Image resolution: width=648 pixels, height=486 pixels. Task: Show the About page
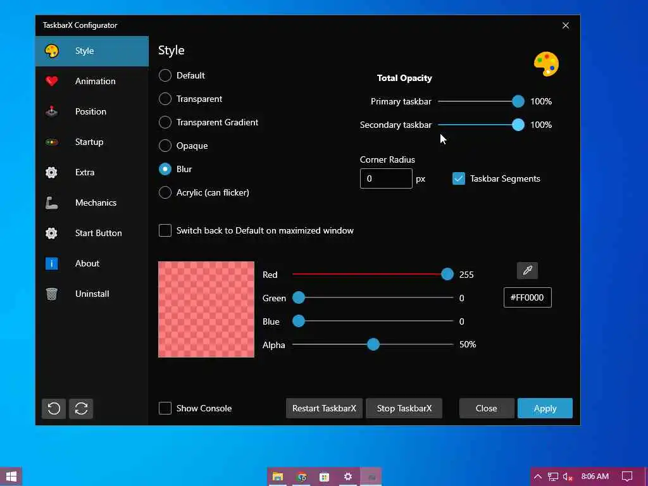click(92, 263)
